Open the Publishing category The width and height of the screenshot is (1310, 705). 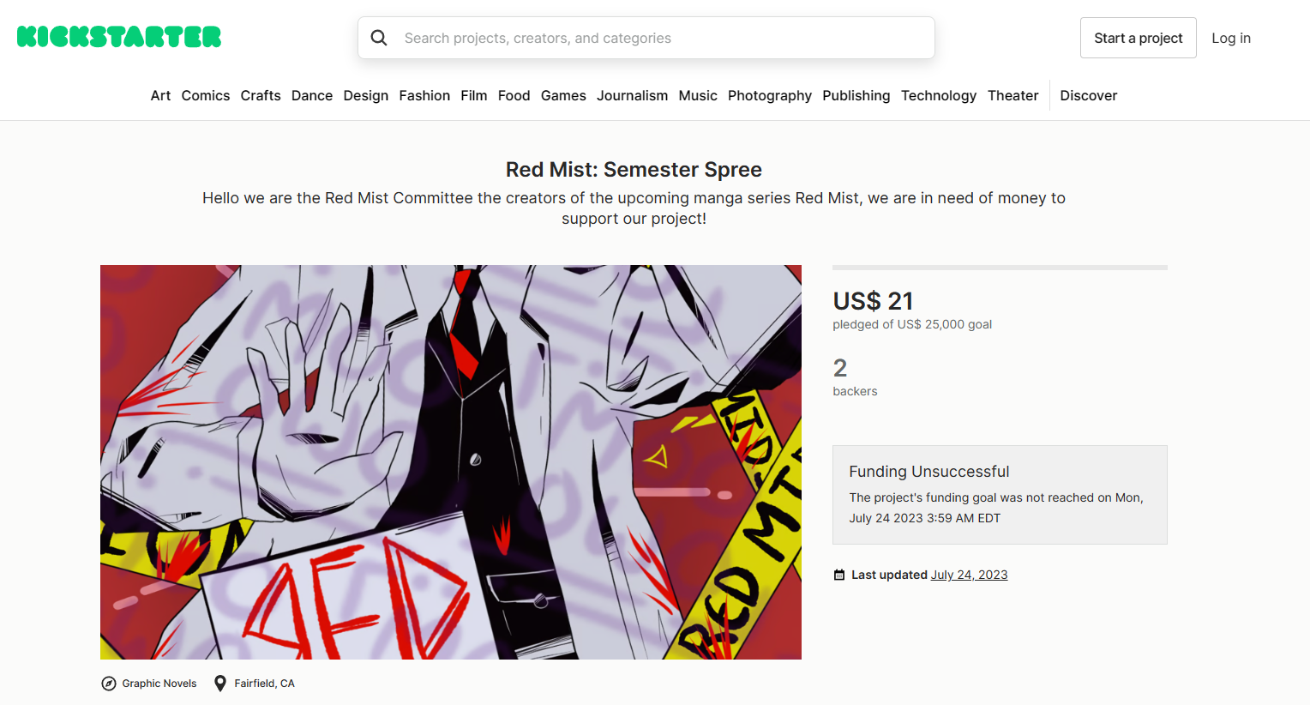tap(856, 95)
